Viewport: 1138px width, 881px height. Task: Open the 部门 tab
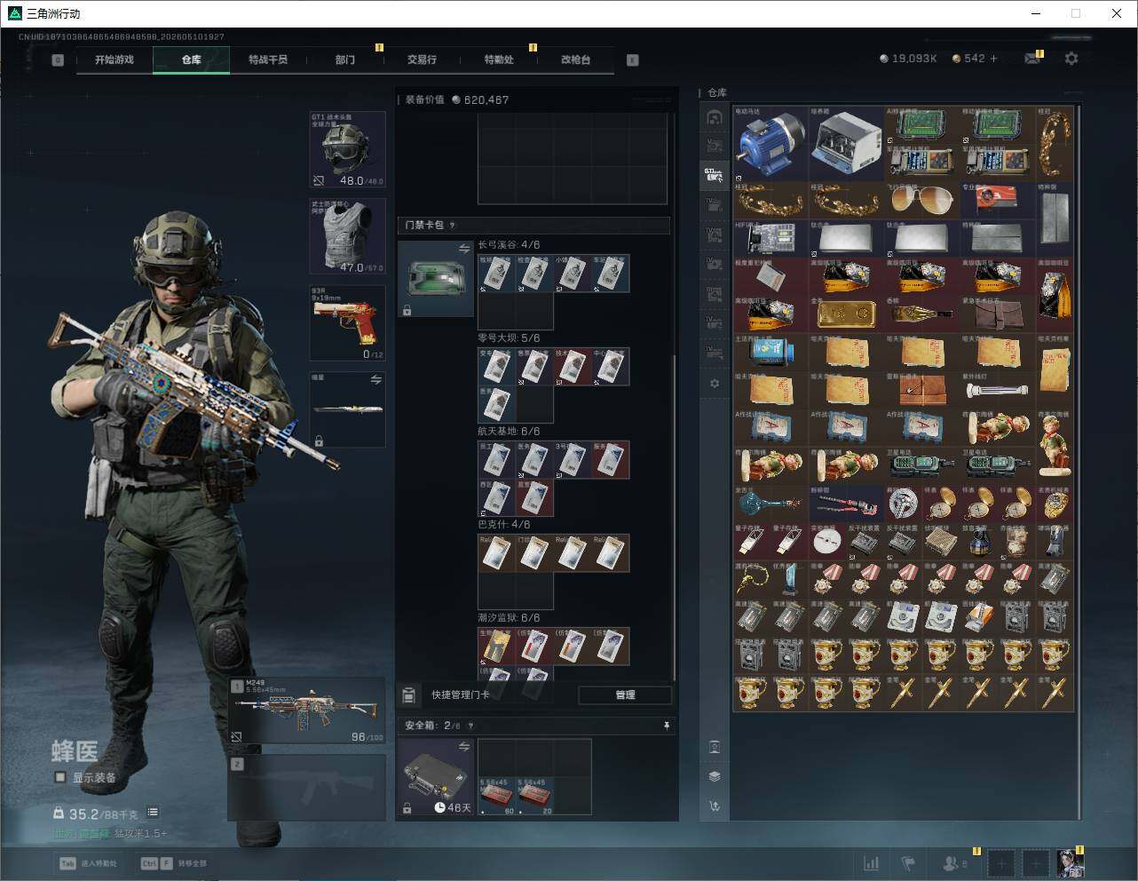tap(344, 60)
